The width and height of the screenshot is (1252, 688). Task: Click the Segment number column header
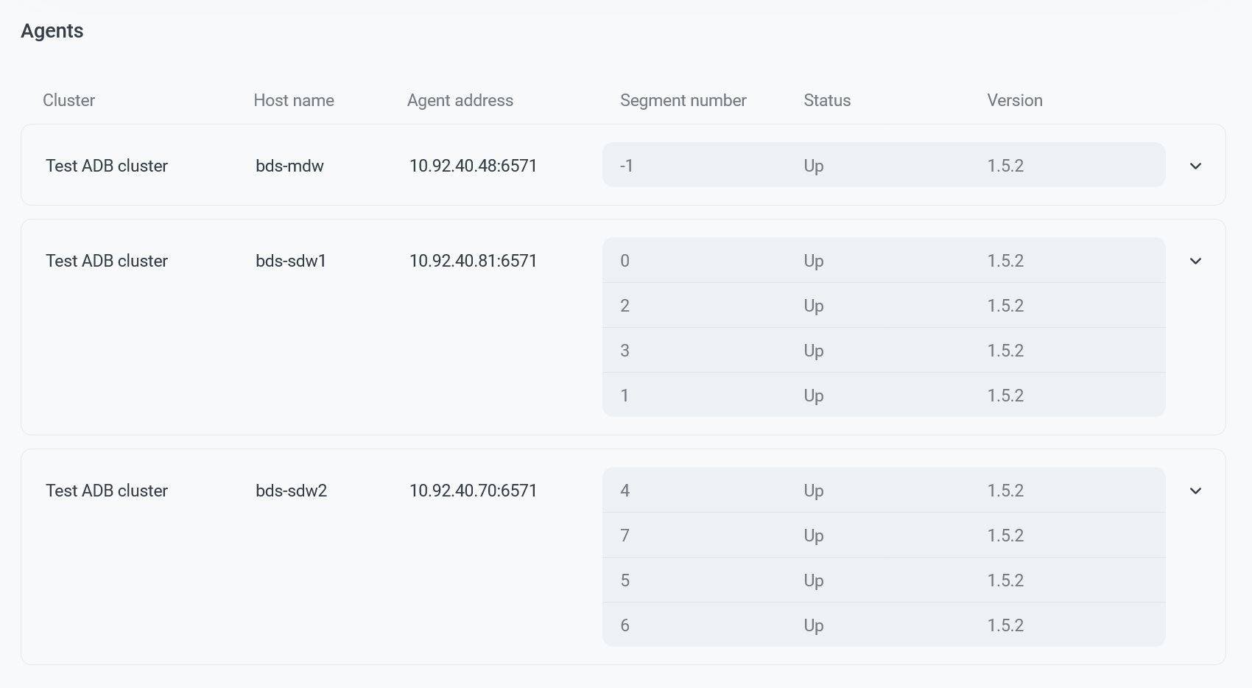coord(683,100)
